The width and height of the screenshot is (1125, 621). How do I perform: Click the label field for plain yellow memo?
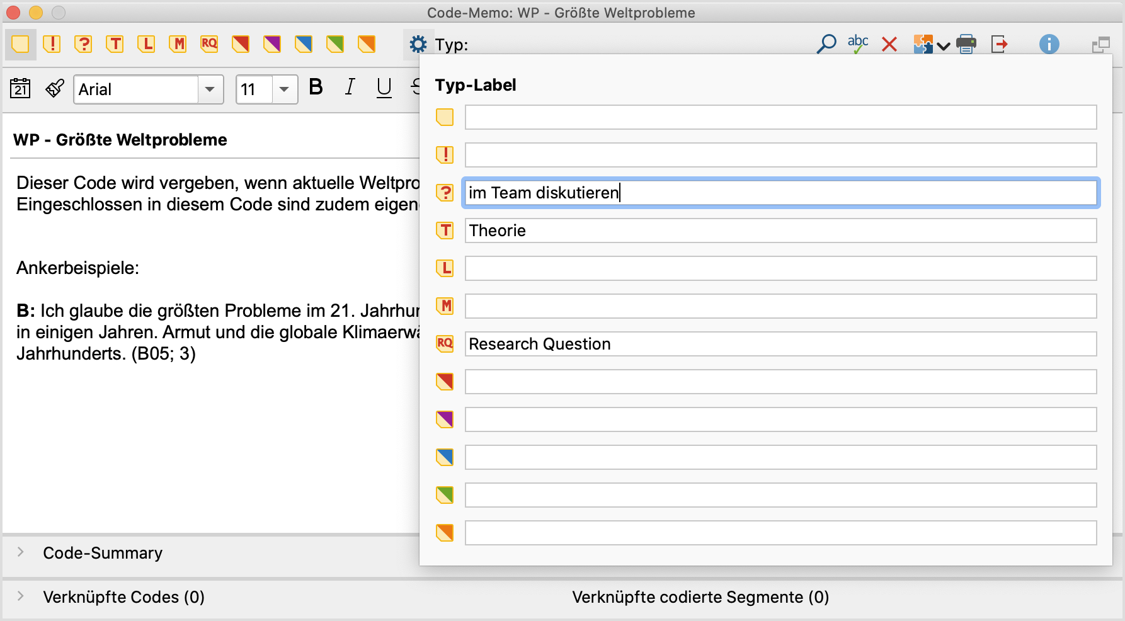[x=781, y=117]
